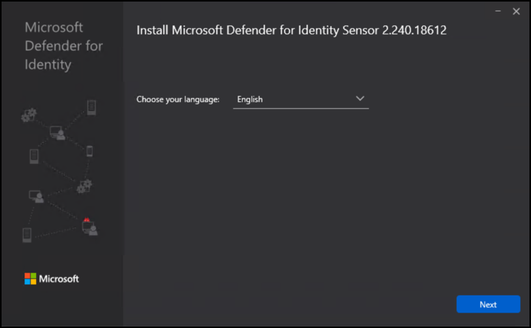Click the server icon at the diagram's bottom
Viewport: 531px width, 328px height.
[27, 235]
